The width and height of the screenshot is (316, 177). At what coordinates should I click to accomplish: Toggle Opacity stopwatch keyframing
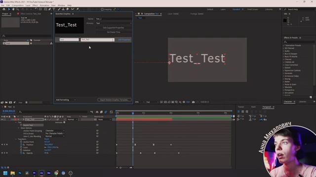[x=21, y=153]
